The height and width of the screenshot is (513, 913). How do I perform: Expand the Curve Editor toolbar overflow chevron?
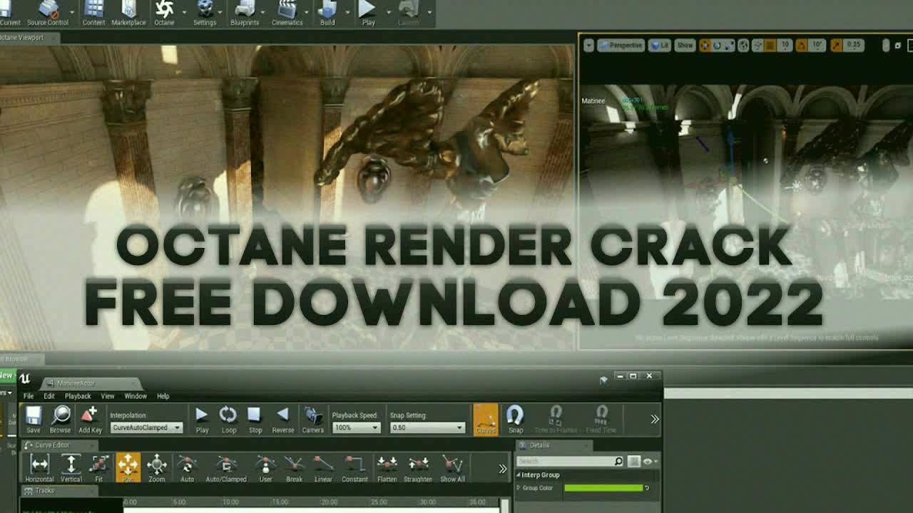coord(503,468)
